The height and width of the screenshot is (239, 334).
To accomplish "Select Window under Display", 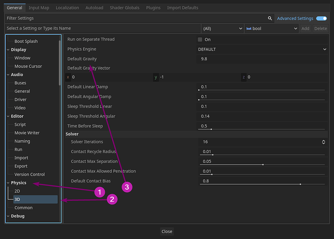I will click(x=22, y=58).
